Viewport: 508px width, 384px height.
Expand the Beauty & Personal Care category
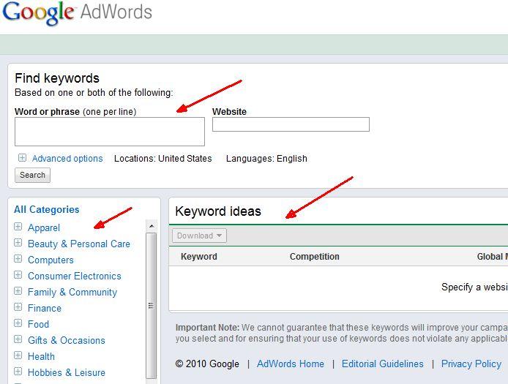18,243
